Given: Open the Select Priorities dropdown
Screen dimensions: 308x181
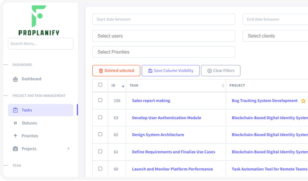Looking at the screenshot, I should pos(163,52).
